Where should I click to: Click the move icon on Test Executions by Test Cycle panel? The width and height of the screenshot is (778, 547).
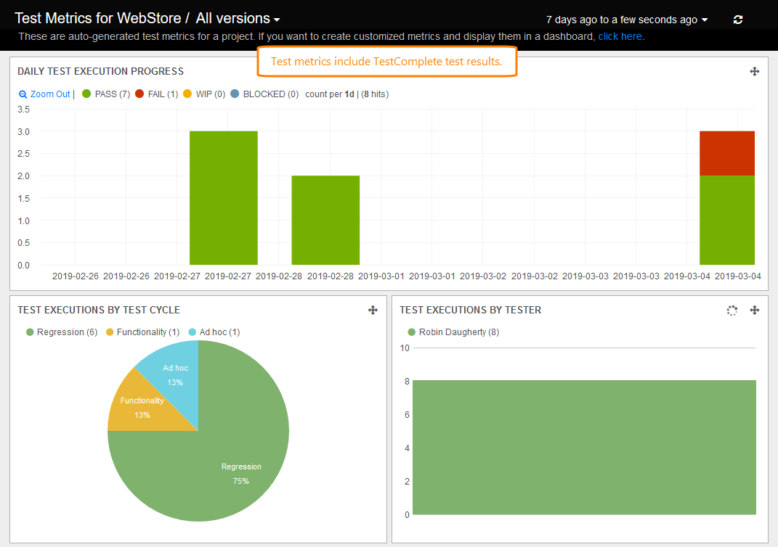tap(373, 310)
